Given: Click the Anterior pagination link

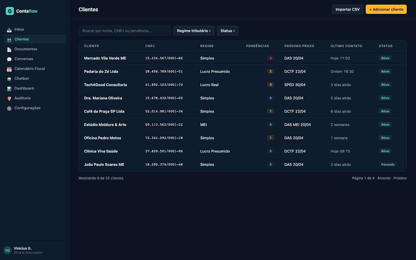Looking at the screenshot, I should pyautogui.click(x=384, y=178).
